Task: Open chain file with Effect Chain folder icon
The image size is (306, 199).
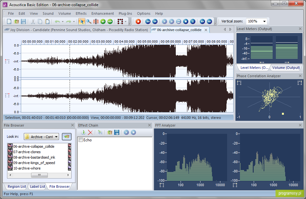Action: (110, 133)
